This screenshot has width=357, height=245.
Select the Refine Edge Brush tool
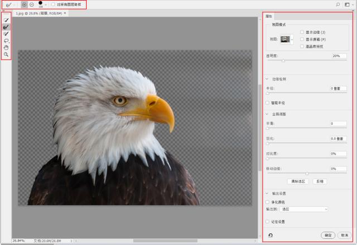click(6, 27)
